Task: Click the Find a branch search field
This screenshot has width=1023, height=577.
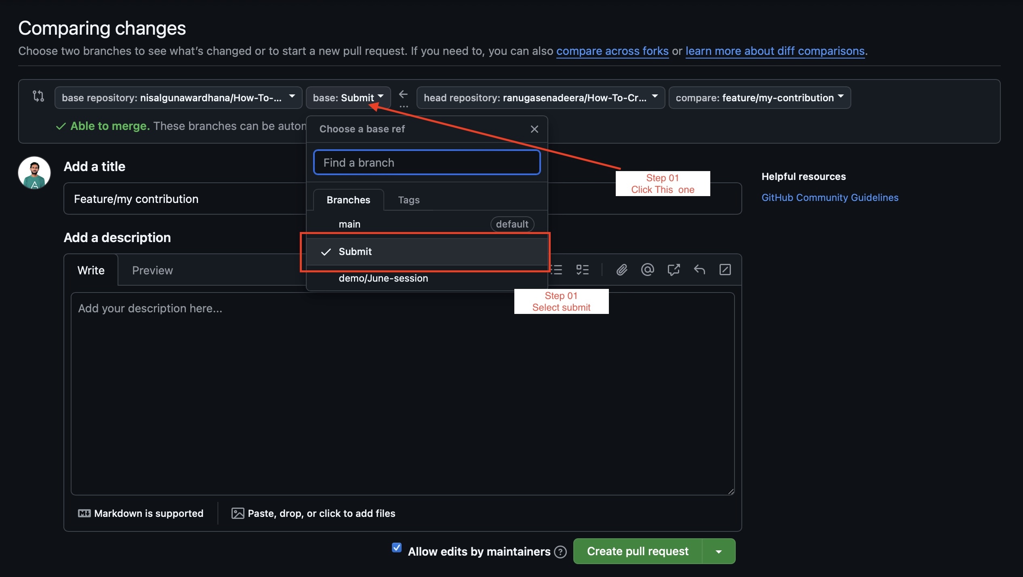Action: pos(427,162)
